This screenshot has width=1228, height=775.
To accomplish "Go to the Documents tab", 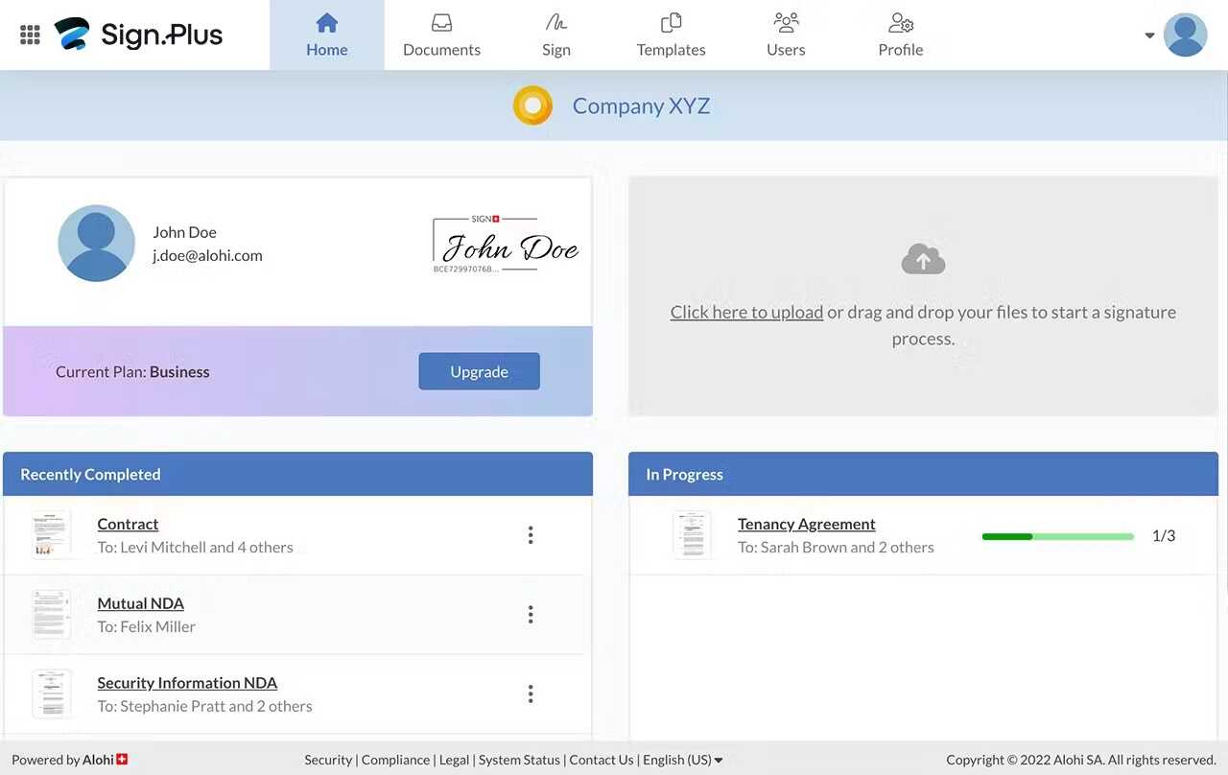I will 441,35.
